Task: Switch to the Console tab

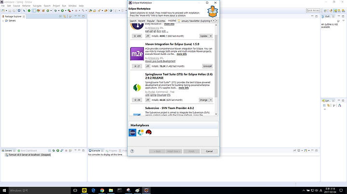Action: pos(96,151)
